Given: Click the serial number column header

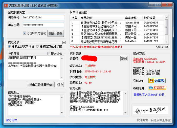Looking at the screenshot, I should [x=75, y=18].
